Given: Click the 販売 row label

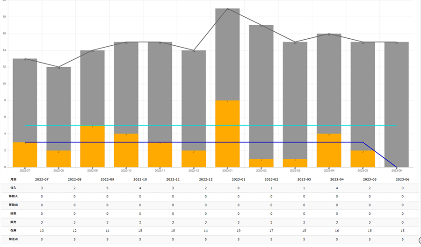Looking at the screenshot, I should point(13,222).
